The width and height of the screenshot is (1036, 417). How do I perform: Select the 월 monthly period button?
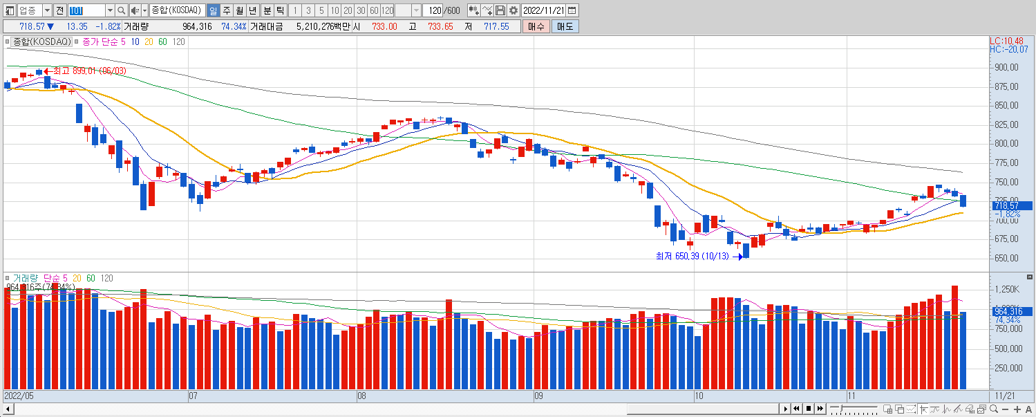coord(239,10)
